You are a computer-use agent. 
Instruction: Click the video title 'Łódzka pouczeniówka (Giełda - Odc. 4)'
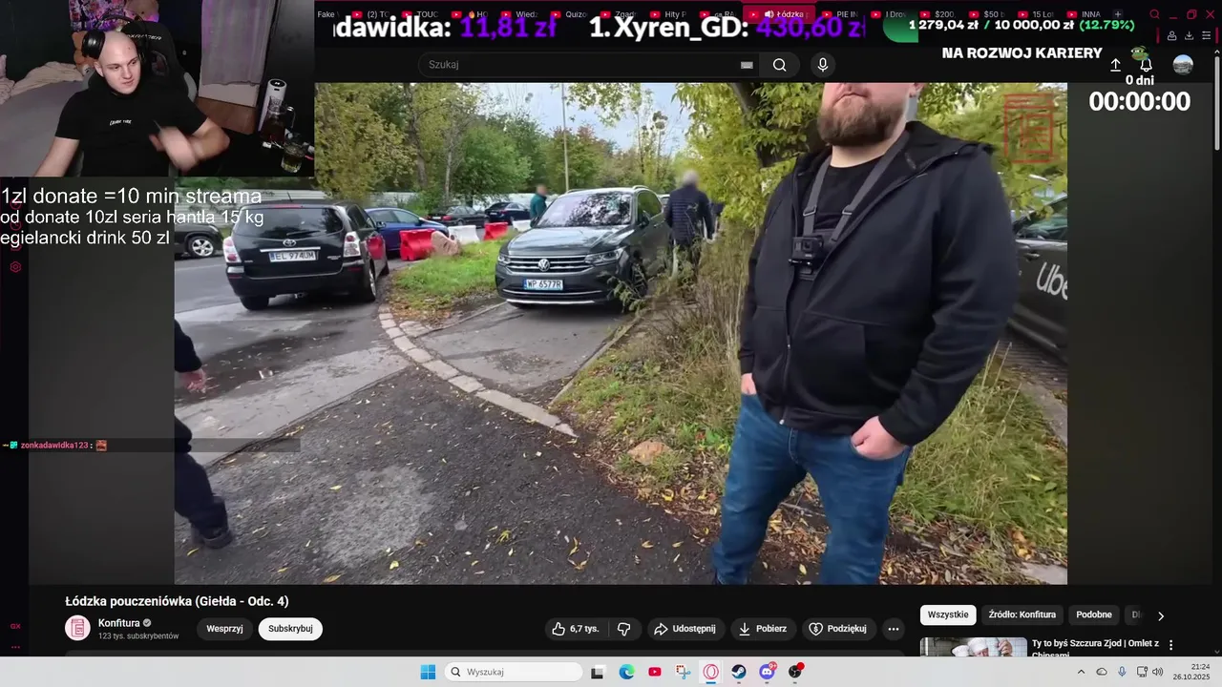coord(177,601)
